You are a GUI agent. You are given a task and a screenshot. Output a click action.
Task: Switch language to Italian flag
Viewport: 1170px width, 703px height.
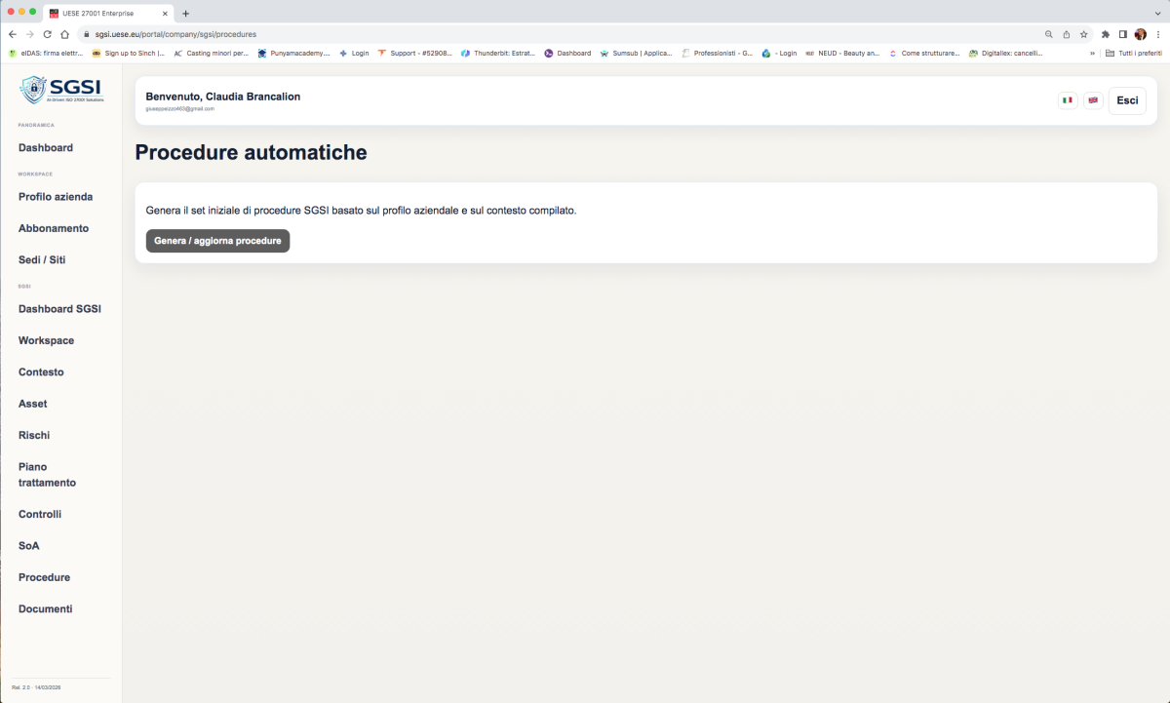[1068, 100]
